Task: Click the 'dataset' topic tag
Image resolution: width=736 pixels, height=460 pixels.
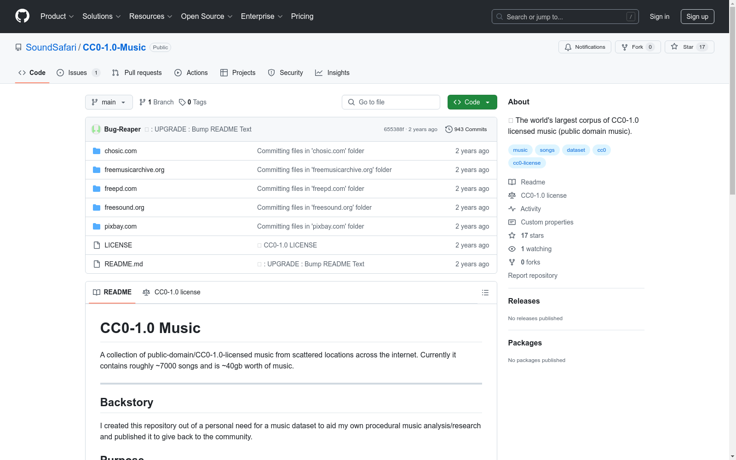Action: [576, 150]
